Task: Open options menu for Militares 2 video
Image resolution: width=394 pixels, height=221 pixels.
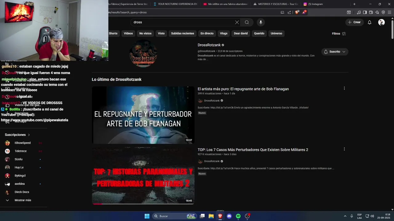Action: pyautogui.click(x=344, y=149)
